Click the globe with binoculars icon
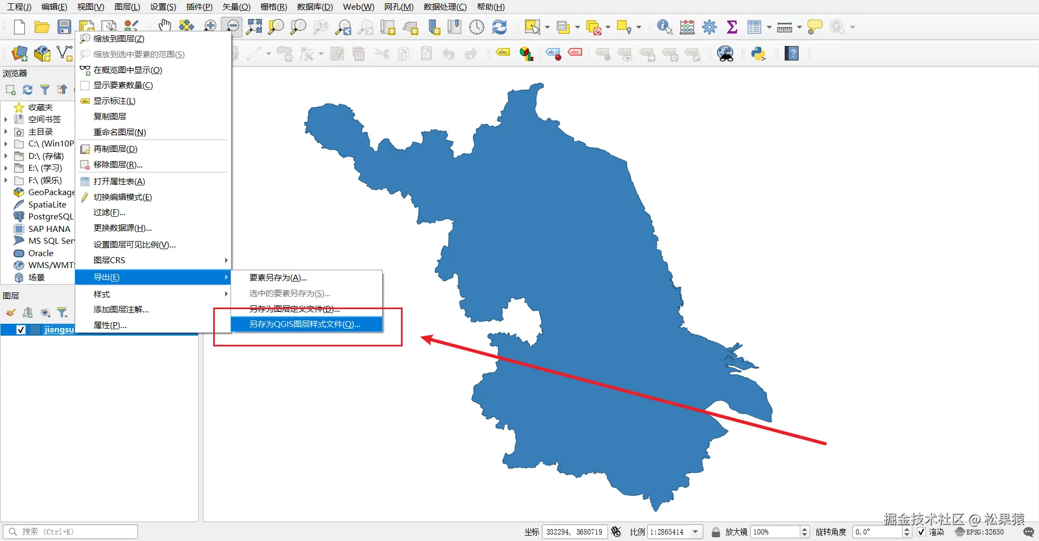1039x541 pixels. pyautogui.click(x=725, y=54)
